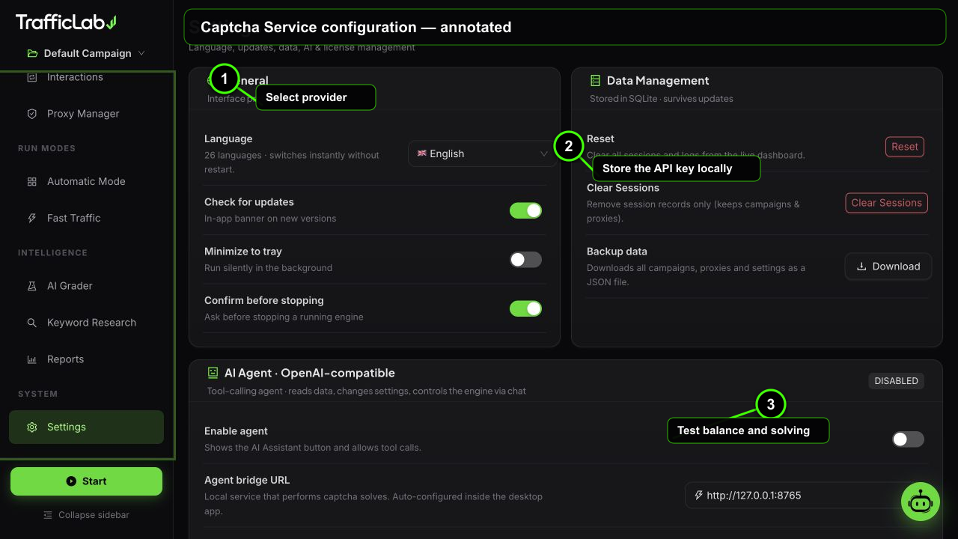The width and height of the screenshot is (958, 539).
Task: Click the DISABLED status badge
Action: coord(896,381)
